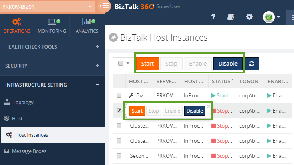The image size is (294, 165).
Task: Select Host Instances in the sidebar
Action: (53, 135)
